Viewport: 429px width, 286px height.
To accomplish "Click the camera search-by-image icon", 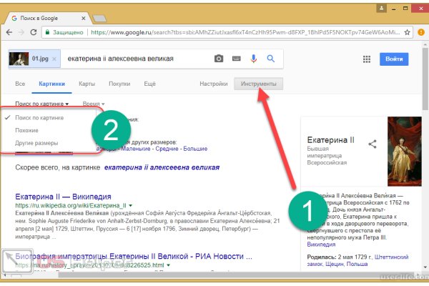I will [x=219, y=59].
